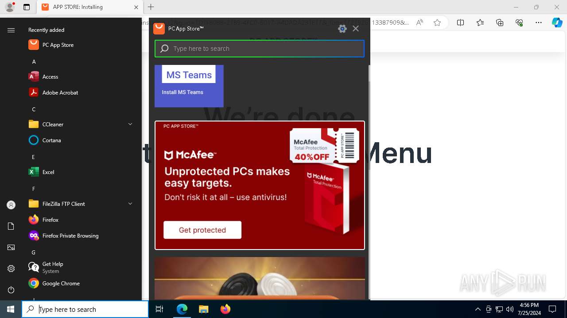
Task: Close the PC App Store panel
Action: pyautogui.click(x=356, y=29)
